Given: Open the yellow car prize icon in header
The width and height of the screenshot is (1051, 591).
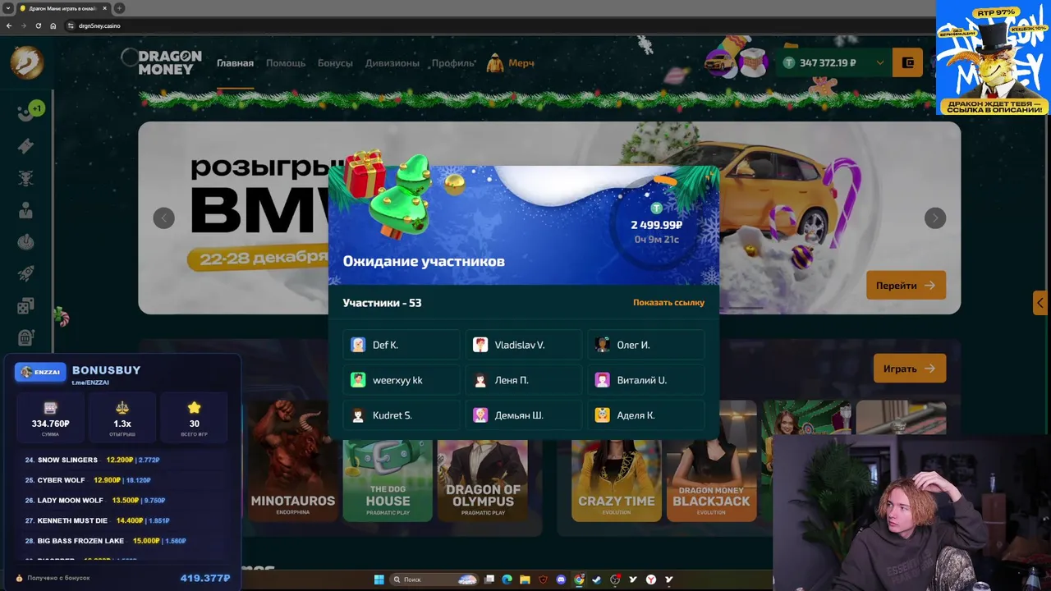Looking at the screenshot, I should (719, 62).
